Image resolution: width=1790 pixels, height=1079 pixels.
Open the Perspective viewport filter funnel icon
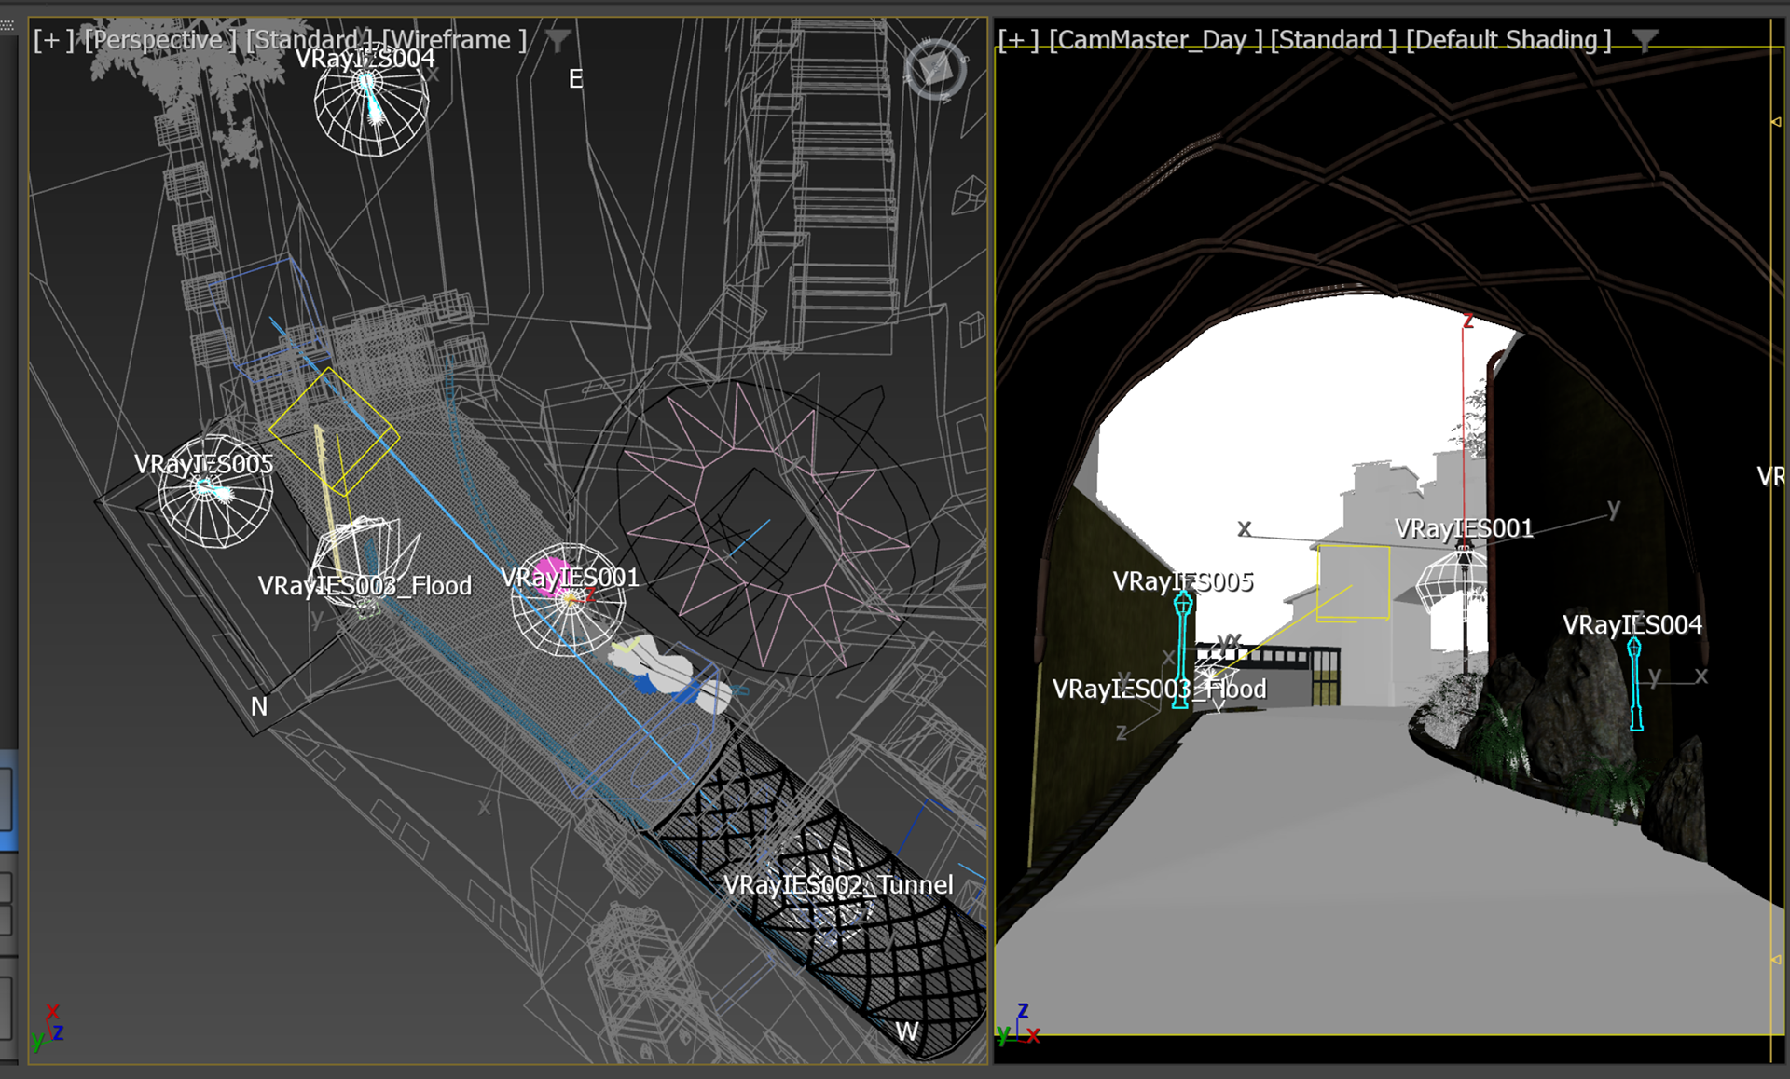coord(558,40)
